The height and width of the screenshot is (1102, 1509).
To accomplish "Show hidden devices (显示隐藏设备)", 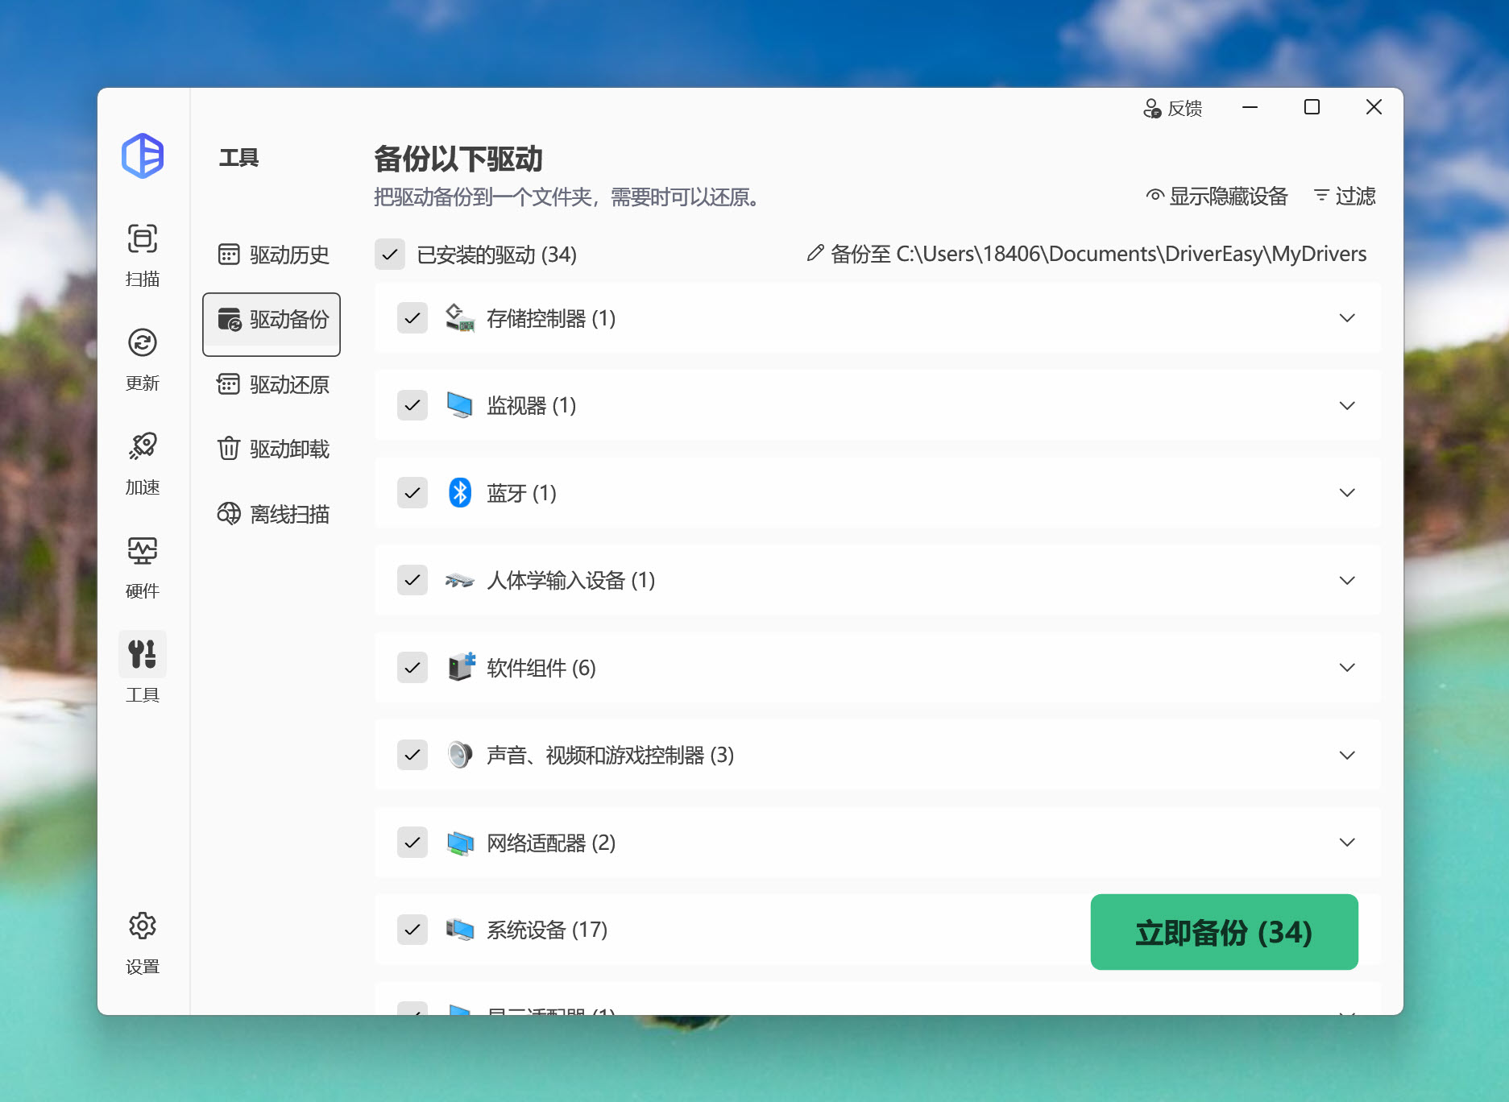I will (1217, 197).
